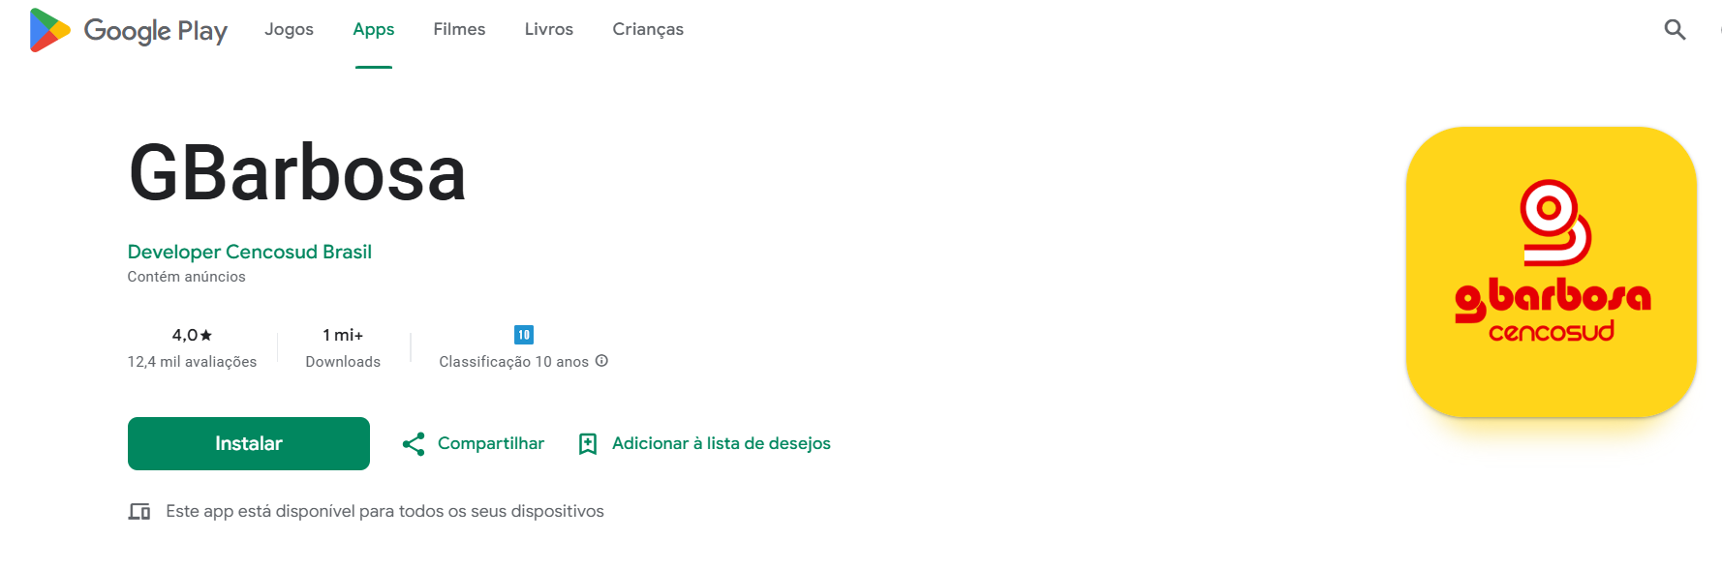This screenshot has width=1722, height=569.
Task: Click the GBarbosa app title
Action: (x=297, y=174)
